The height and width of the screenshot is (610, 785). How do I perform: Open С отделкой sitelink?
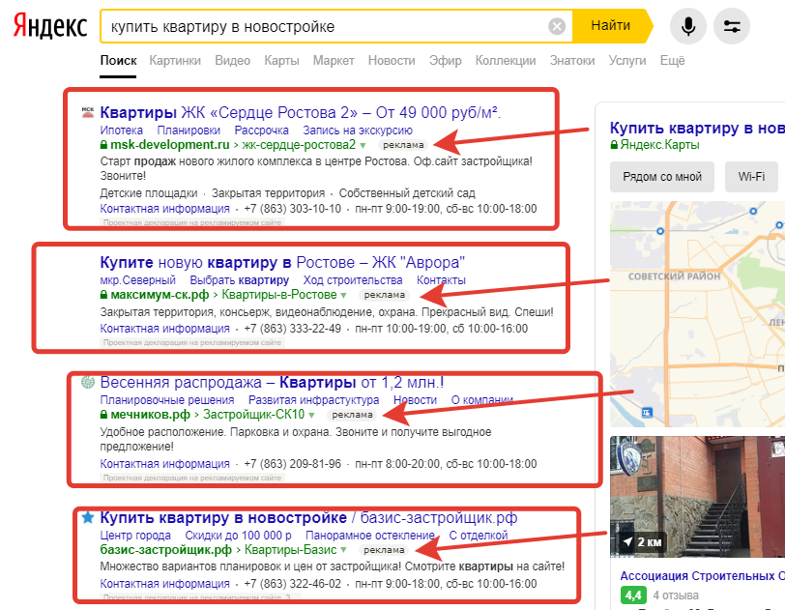479,536
